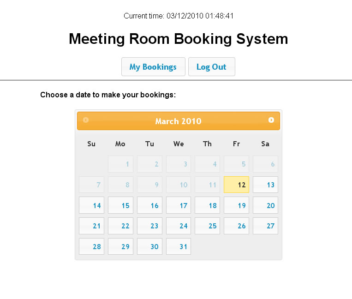
Task: Select Saturday the 20th
Action: pos(265,205)
